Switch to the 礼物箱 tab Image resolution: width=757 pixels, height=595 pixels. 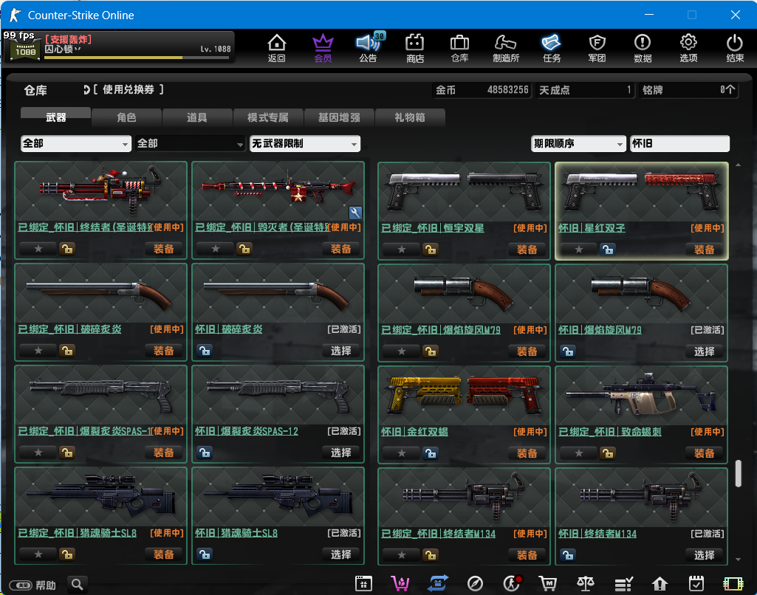tap(409, 117)
